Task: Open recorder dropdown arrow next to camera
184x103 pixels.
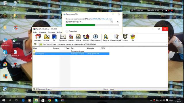Action: coord(163,10)
